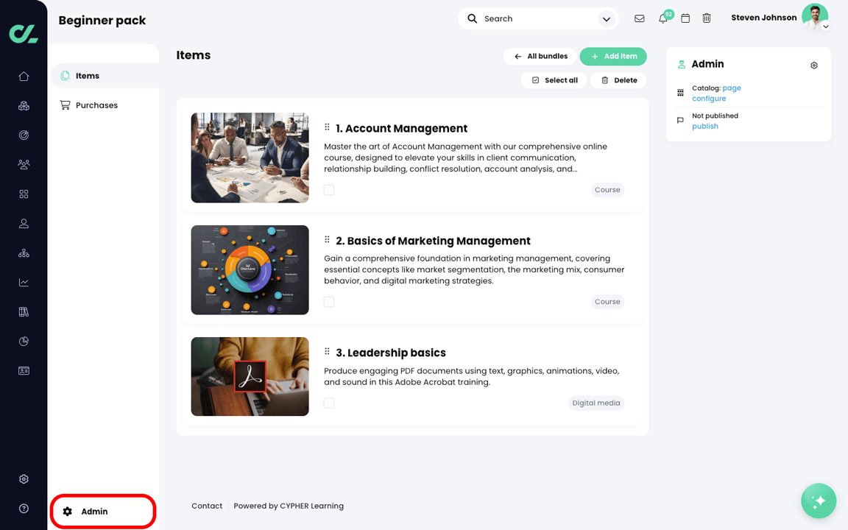848x530 pixels.
Task: Open the help question mark icon
Action: (x=24, y=509)
